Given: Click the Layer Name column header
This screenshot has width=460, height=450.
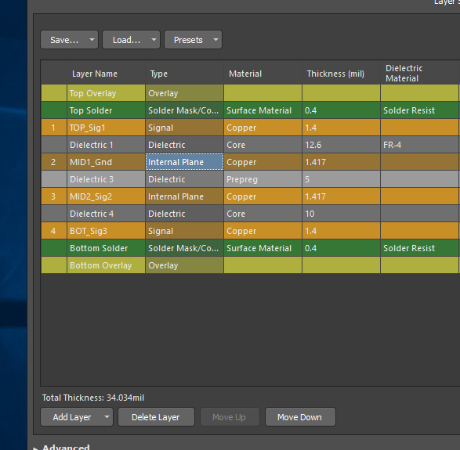Looking at the screenshot, I should [106, 74].
